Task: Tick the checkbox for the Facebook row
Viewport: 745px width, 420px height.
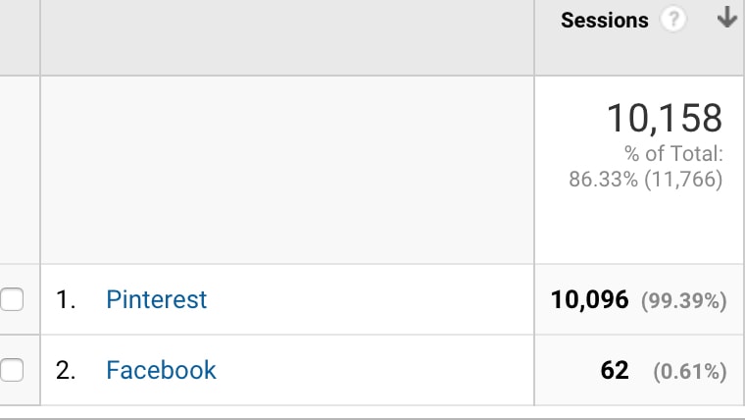Action: pyautogui.click(x=12, y=370)
